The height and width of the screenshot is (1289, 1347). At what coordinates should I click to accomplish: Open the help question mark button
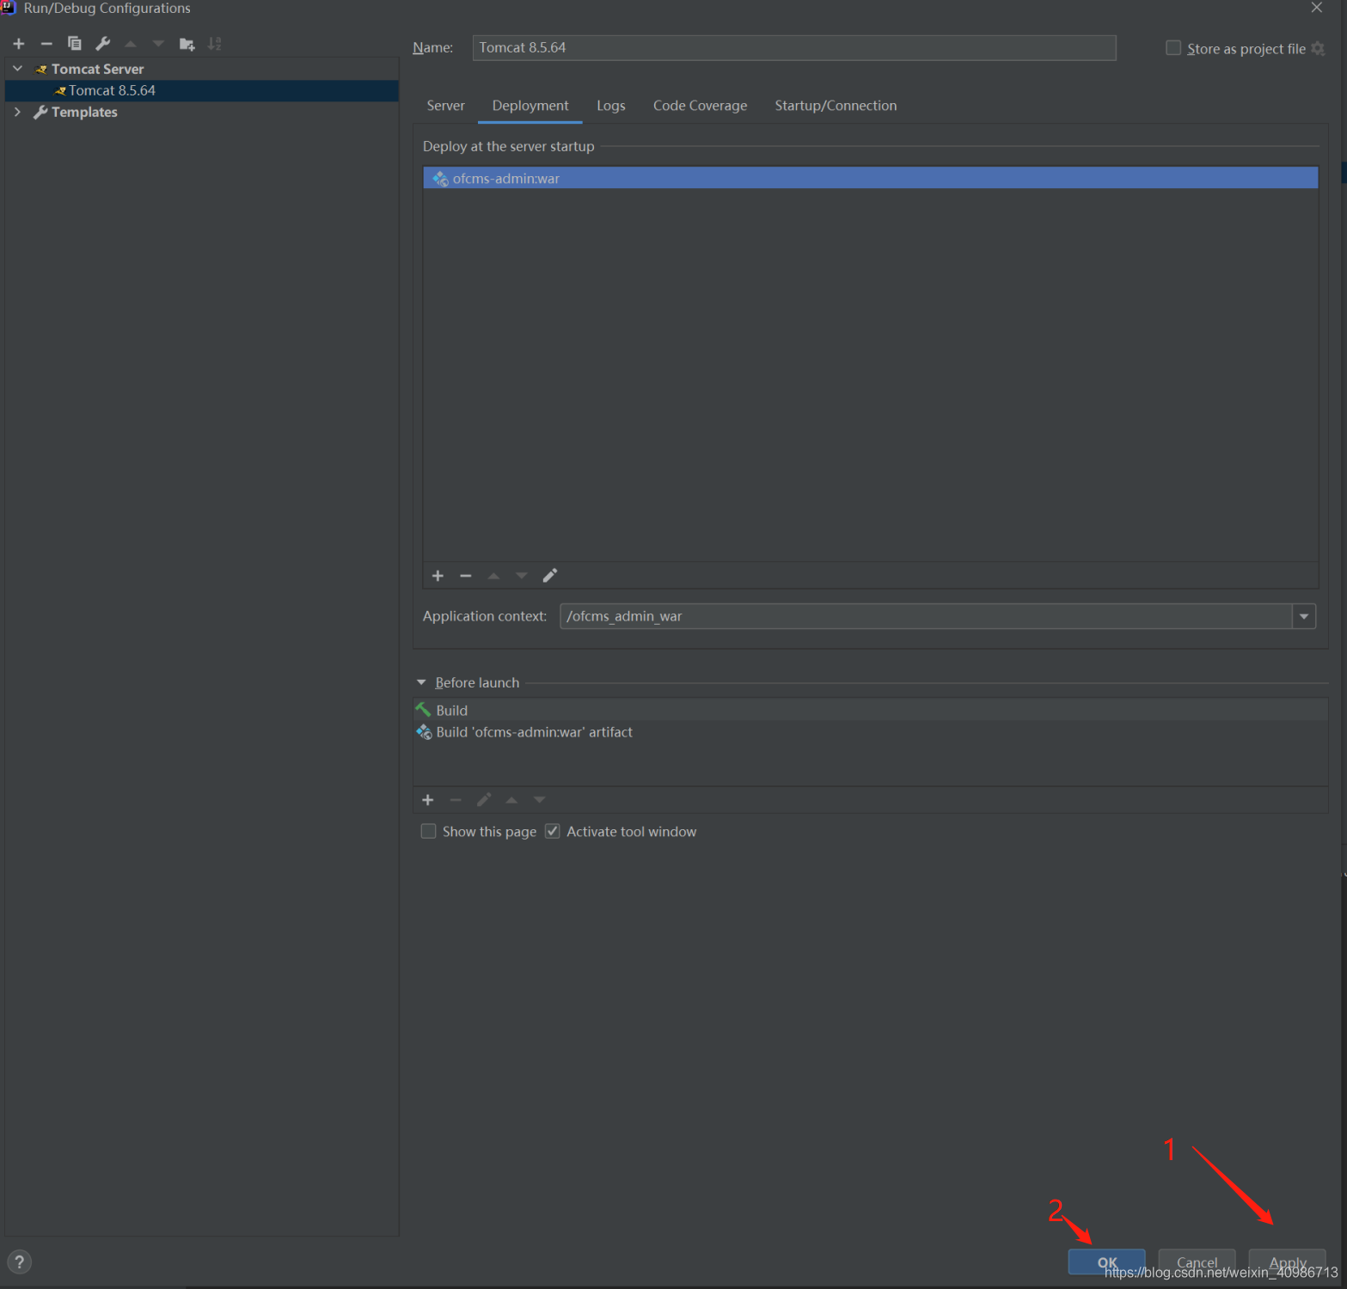pyautogui.click(x=19, y=1262)
